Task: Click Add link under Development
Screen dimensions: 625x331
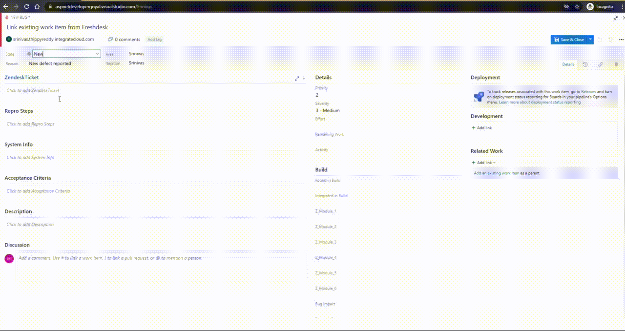Action: pyautogui.click(x=482, y=128)
